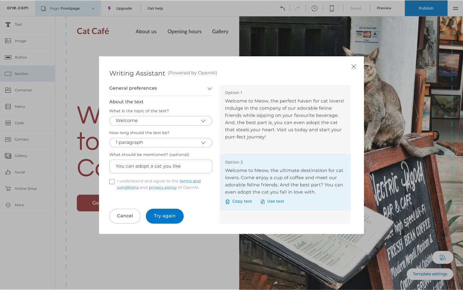Open the Welcome topic dropdown
This screenshot has width=463, height=290.
[160, 121]
